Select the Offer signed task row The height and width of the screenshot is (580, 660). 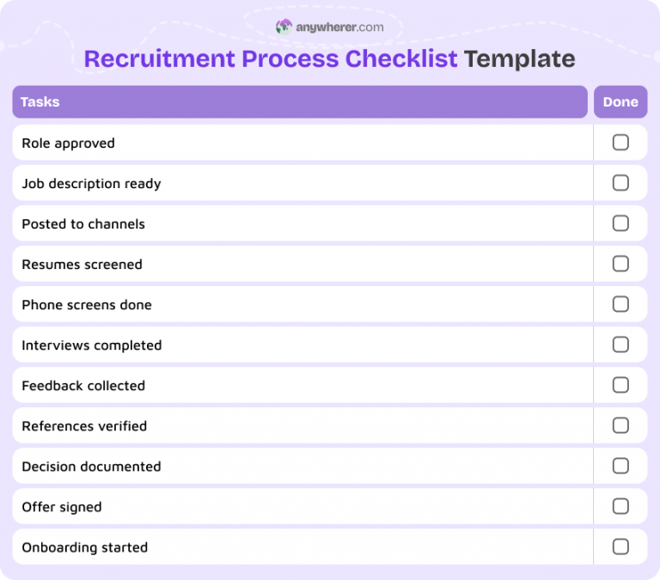330,506
